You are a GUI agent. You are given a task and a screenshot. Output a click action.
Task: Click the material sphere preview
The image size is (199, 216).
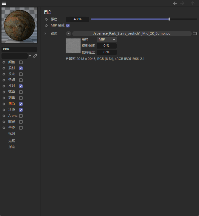pos(19,25)
